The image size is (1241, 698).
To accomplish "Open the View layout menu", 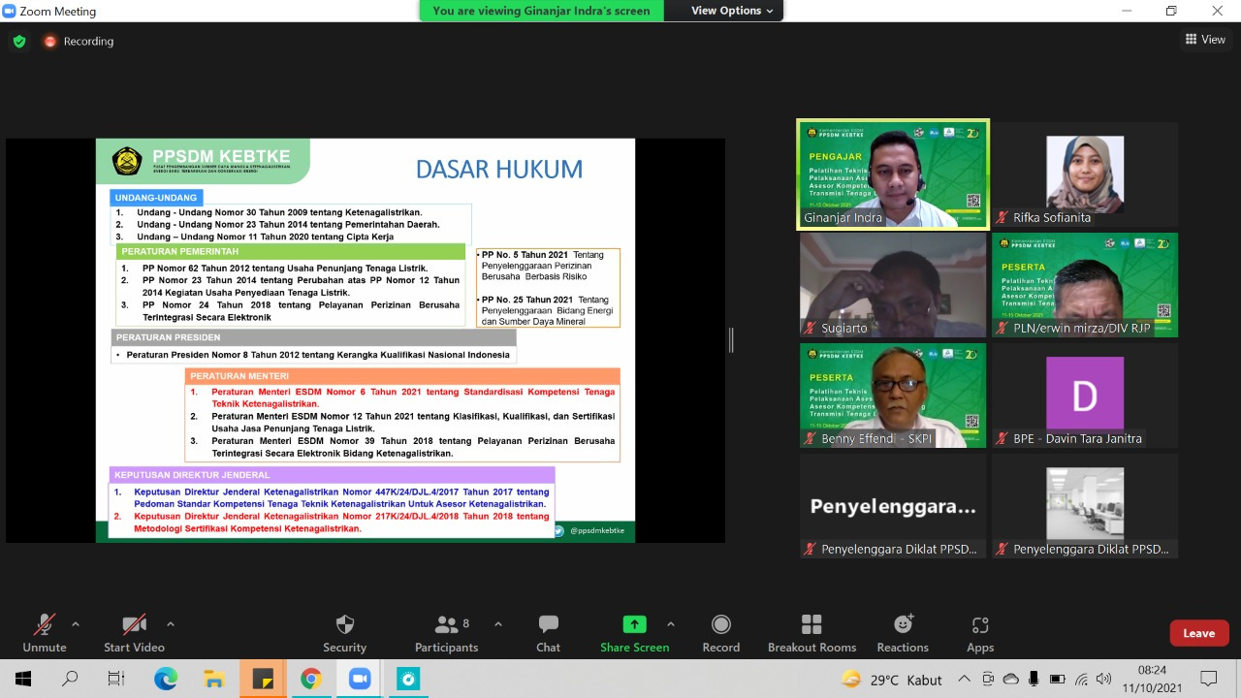I will point(1205,40).
